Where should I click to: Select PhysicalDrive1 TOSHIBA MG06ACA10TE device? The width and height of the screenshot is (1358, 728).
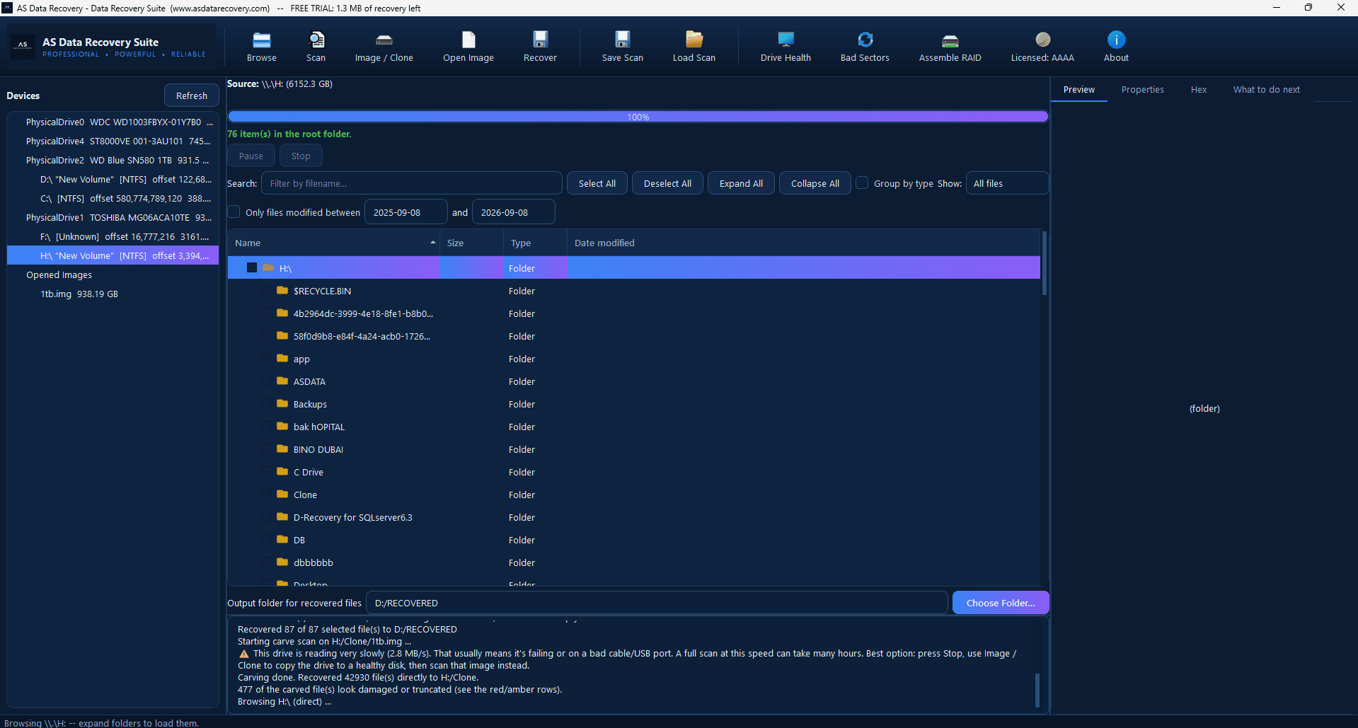pos(117,218)
